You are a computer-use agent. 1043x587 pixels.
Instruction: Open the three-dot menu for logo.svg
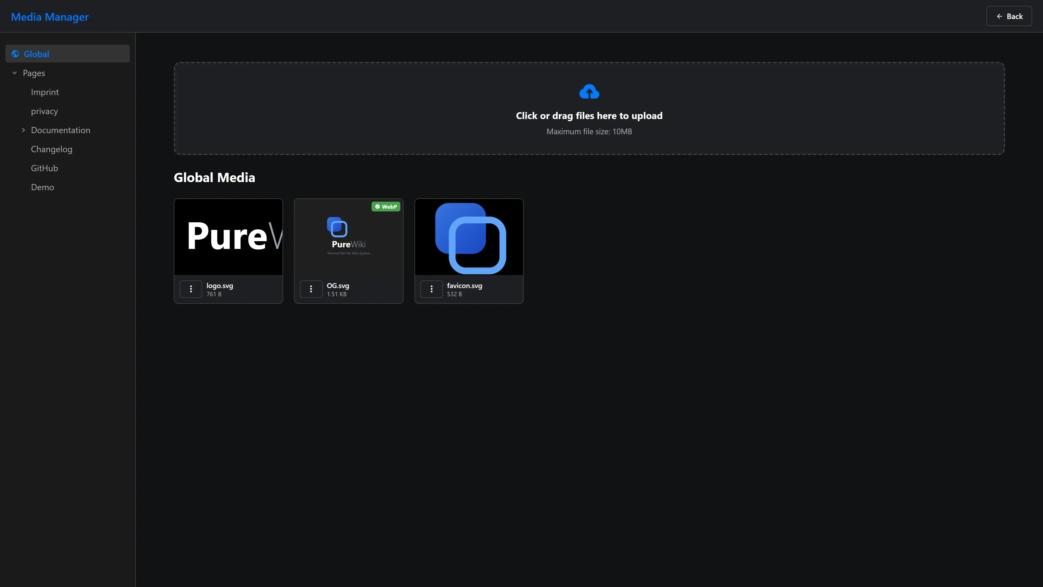(191, 289)
